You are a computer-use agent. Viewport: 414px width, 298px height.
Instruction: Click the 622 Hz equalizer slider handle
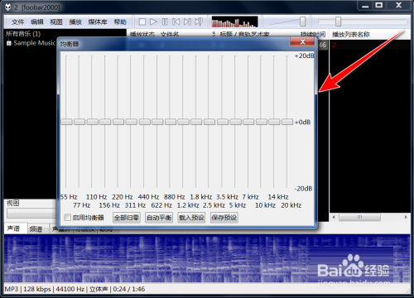point(157,122)
